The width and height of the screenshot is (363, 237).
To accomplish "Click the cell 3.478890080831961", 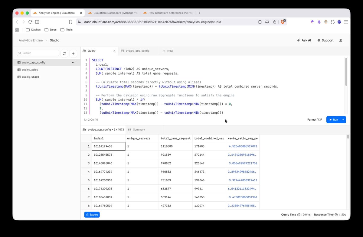I will pos(243,197).
